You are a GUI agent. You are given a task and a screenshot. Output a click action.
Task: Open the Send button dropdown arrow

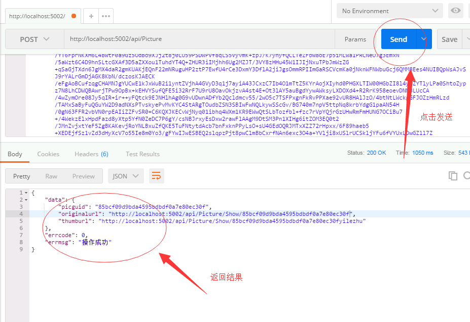click(424, 39)
